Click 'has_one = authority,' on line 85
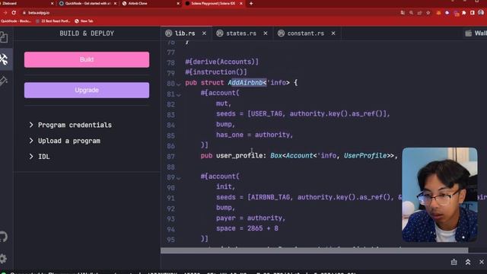 tap(254, 135)
